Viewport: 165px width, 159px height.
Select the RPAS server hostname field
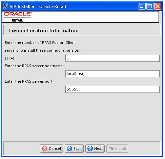point(112,74)
